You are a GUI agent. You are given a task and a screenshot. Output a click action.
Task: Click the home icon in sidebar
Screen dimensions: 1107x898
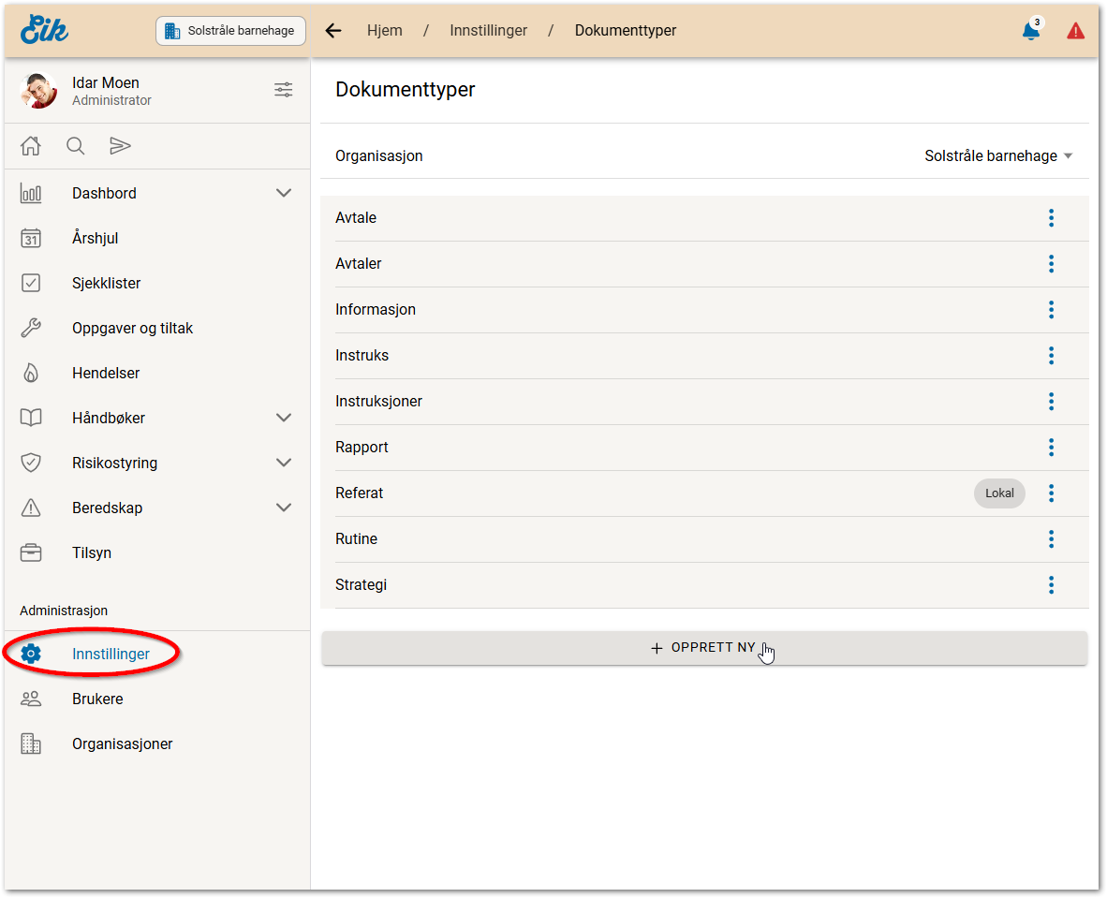[31, 146]
